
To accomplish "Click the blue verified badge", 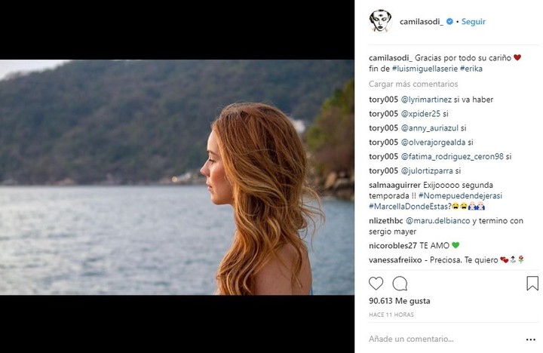I will (449, 22).
